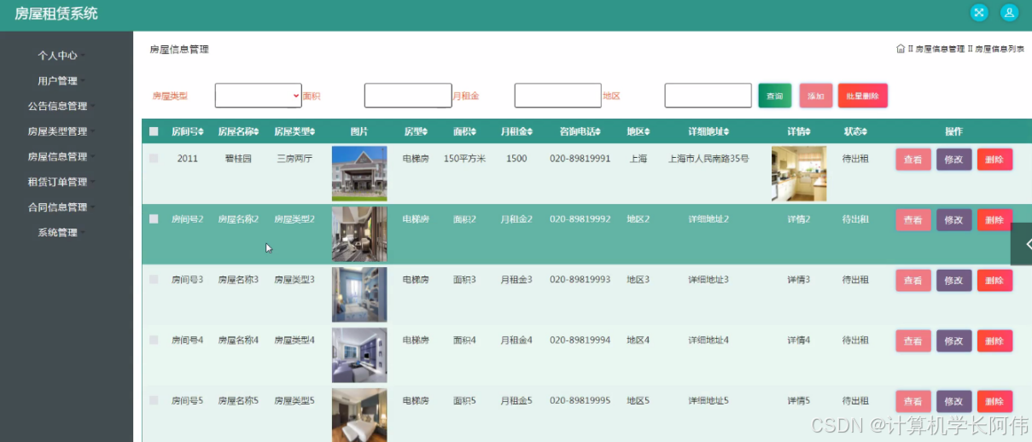This screenshot has height=442, width=1032.
Task: Sort table by 咨询电话 column sort icon
Action: 598,131
